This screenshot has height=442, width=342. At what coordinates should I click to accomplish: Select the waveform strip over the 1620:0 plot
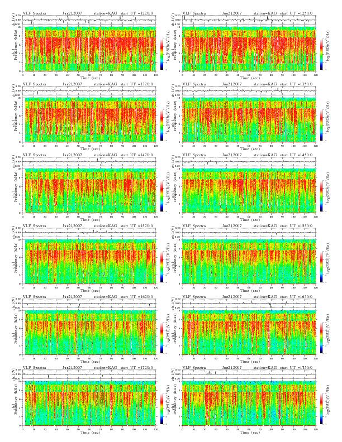point(89,304)
